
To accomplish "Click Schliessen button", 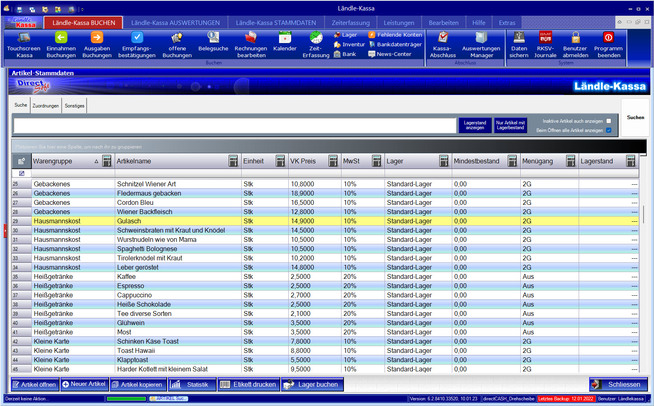I will coord(619,385).
